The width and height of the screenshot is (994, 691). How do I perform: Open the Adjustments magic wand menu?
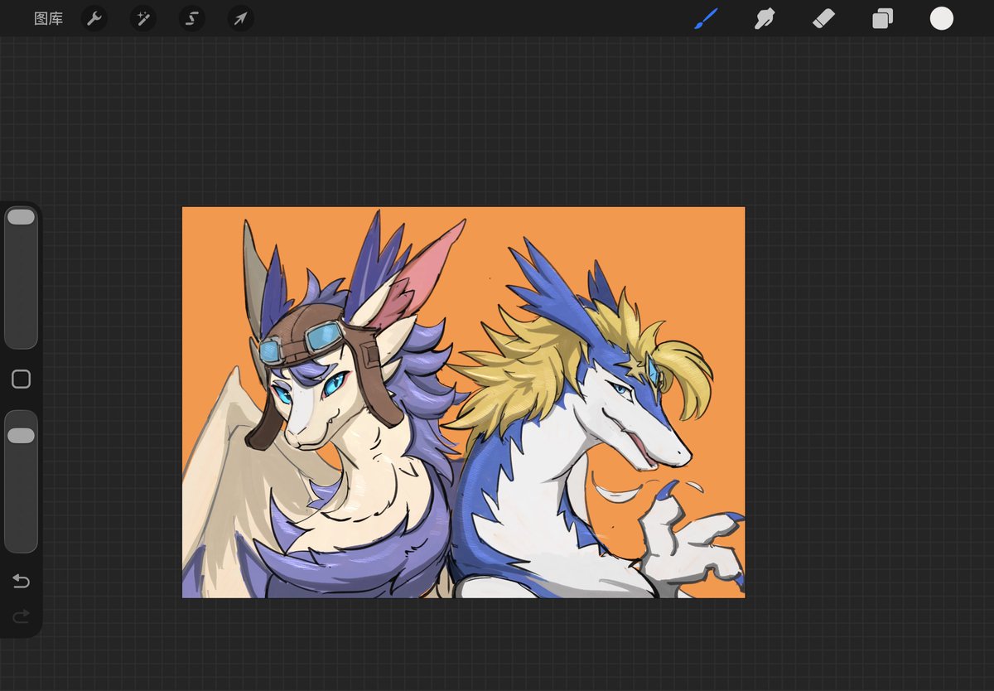click(x=143, y=18)
